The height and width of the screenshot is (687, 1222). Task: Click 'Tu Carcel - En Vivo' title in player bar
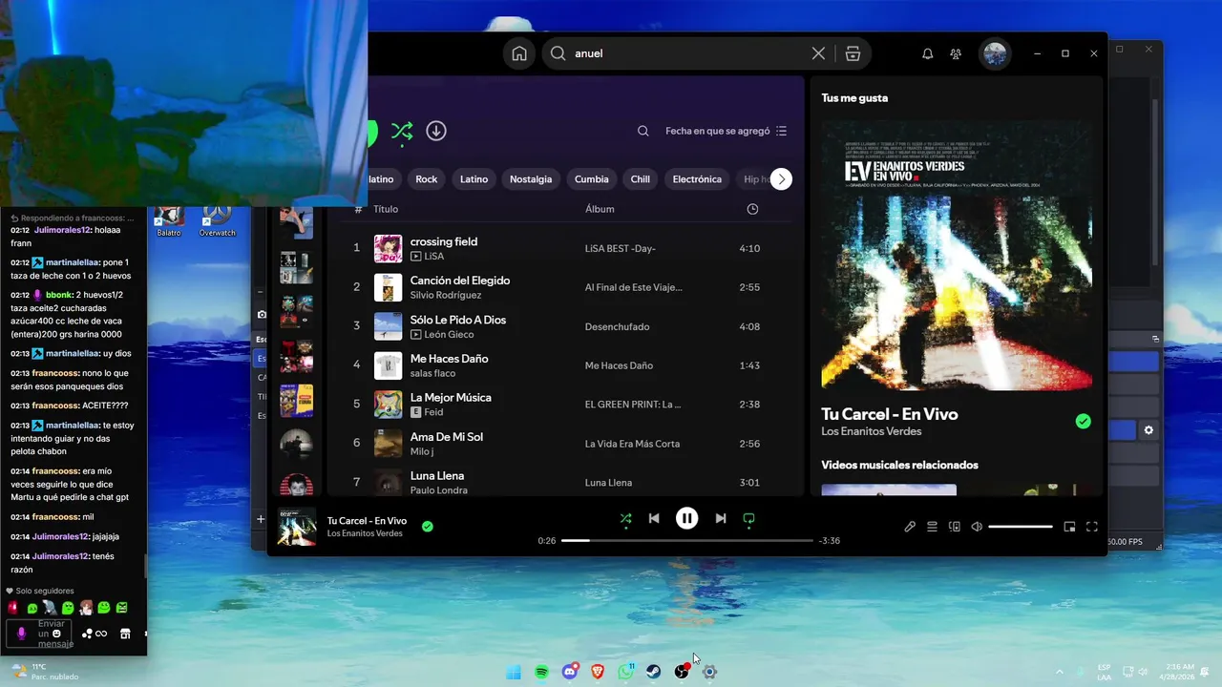point(367,521)
